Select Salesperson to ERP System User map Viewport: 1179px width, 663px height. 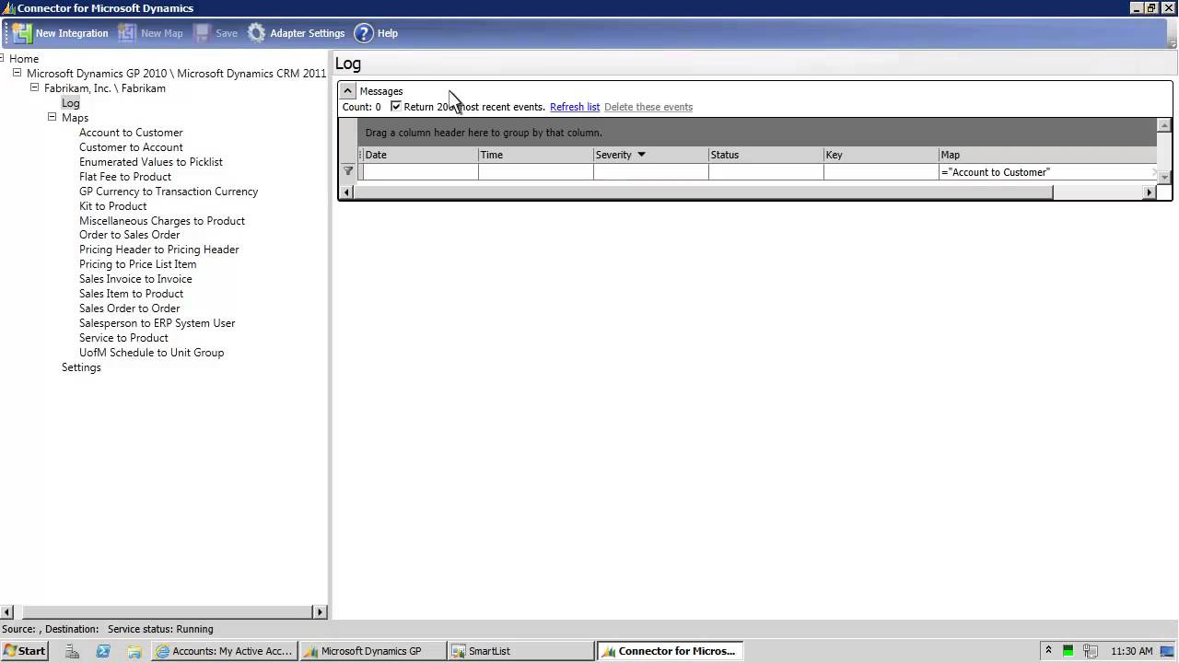(x=158, y=323)
